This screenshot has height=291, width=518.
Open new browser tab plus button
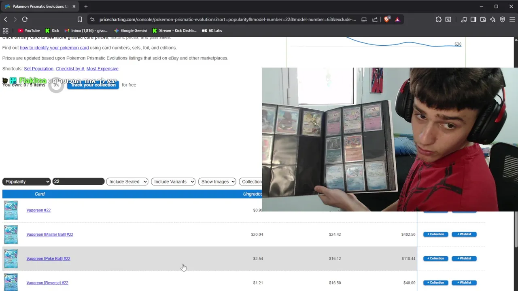(x=86, y=6)
